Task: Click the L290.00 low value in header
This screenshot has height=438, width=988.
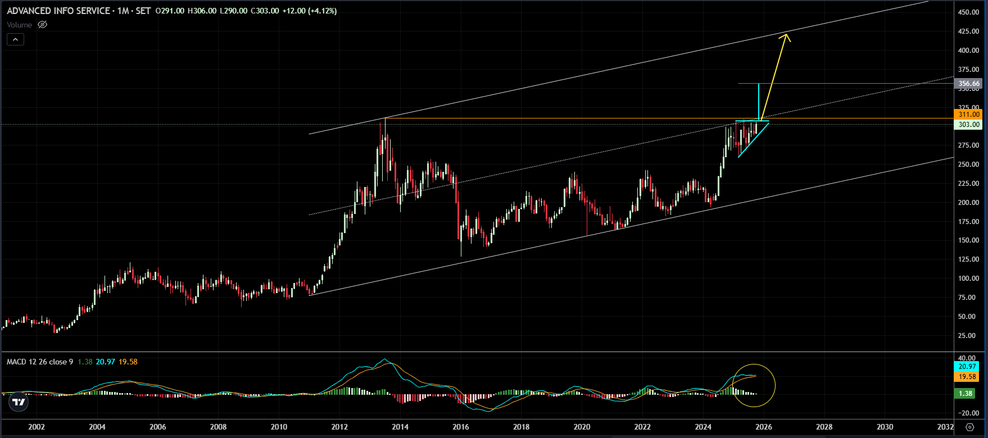Action: tap(233, 11)
